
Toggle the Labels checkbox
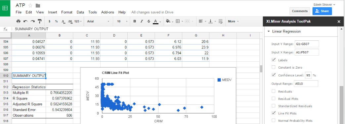click(x=274, y=60)
